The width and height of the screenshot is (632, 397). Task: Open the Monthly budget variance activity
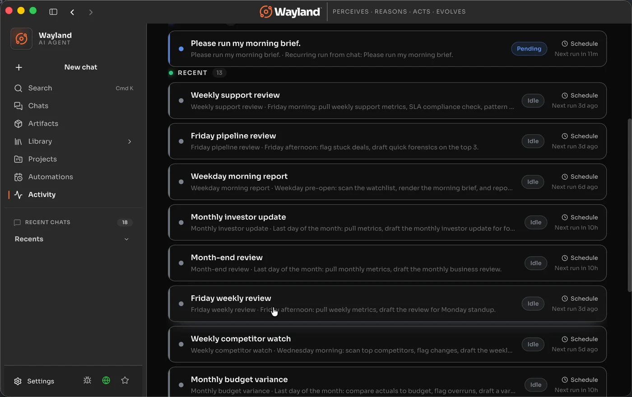coord(387,382)
